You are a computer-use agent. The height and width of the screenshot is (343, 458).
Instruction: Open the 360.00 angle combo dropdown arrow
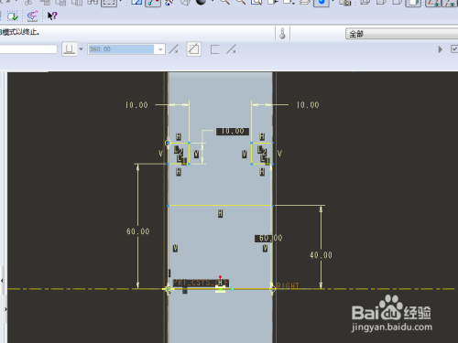pos(160,49)
